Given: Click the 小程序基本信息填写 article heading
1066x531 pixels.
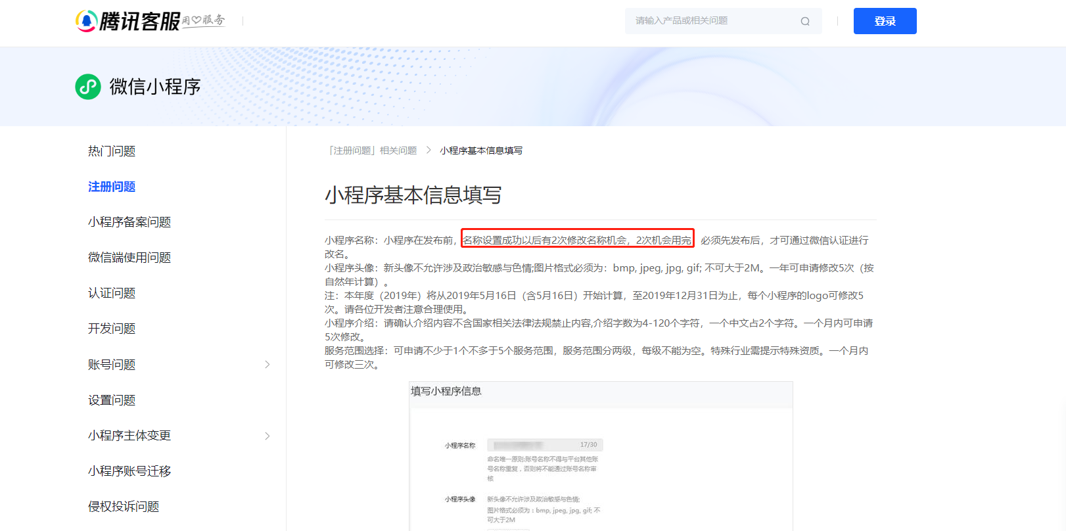Looking at the screenshot, I should pos(413,195).
